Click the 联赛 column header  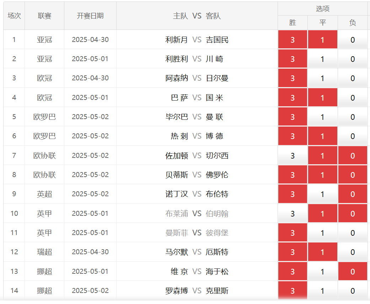44,16
